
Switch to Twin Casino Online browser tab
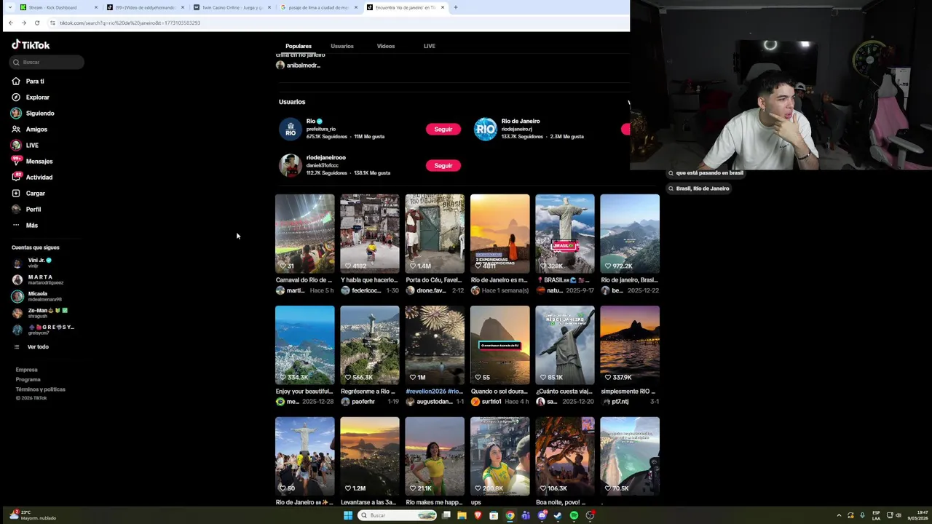click(x=232, y=7)
